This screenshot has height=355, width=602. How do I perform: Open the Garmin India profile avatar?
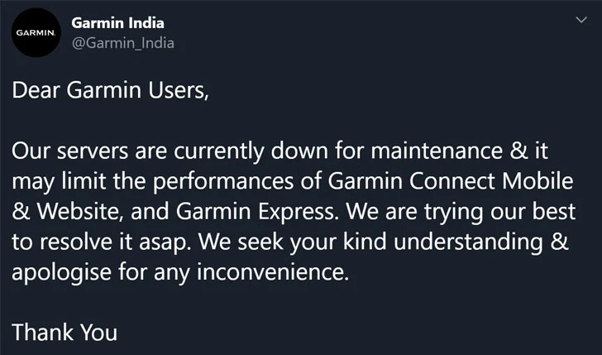point(36,32)
